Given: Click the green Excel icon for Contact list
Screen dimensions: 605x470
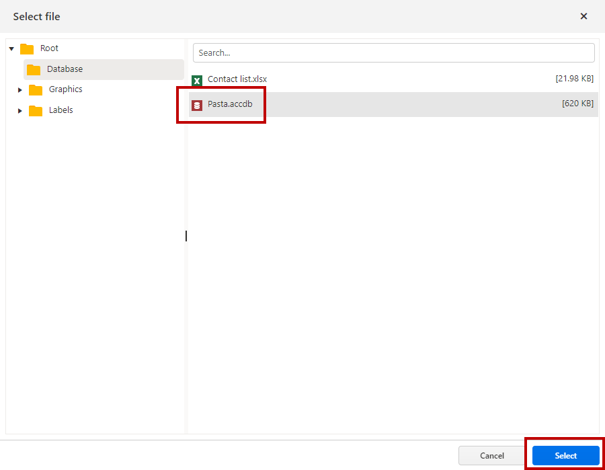Looking at the screenshot, I should (x=197, y=80).
